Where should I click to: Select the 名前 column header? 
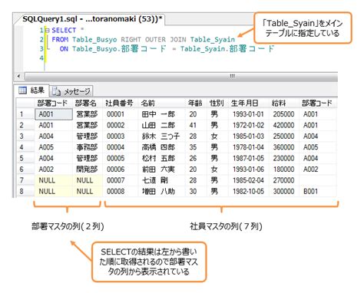tap(162, 104)
